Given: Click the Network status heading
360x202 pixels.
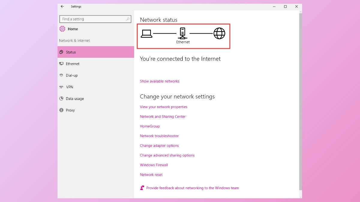Looking at the screenshot, I should click(x=159, y=20).
